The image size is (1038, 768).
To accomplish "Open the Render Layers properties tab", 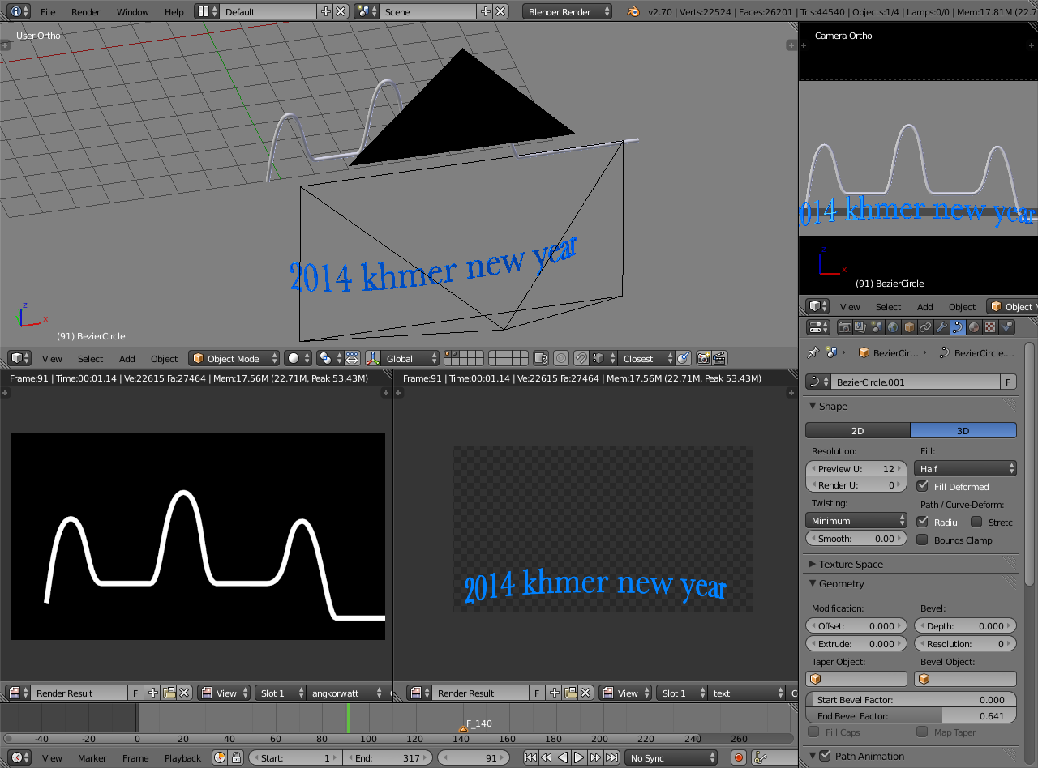I will pos(860,327).
